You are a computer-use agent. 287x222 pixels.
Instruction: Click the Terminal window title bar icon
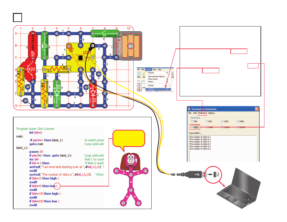pos(189,109)
